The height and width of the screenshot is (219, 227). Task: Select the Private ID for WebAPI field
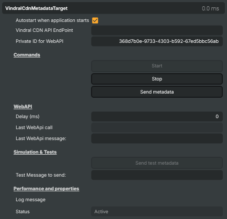(157, 41)
